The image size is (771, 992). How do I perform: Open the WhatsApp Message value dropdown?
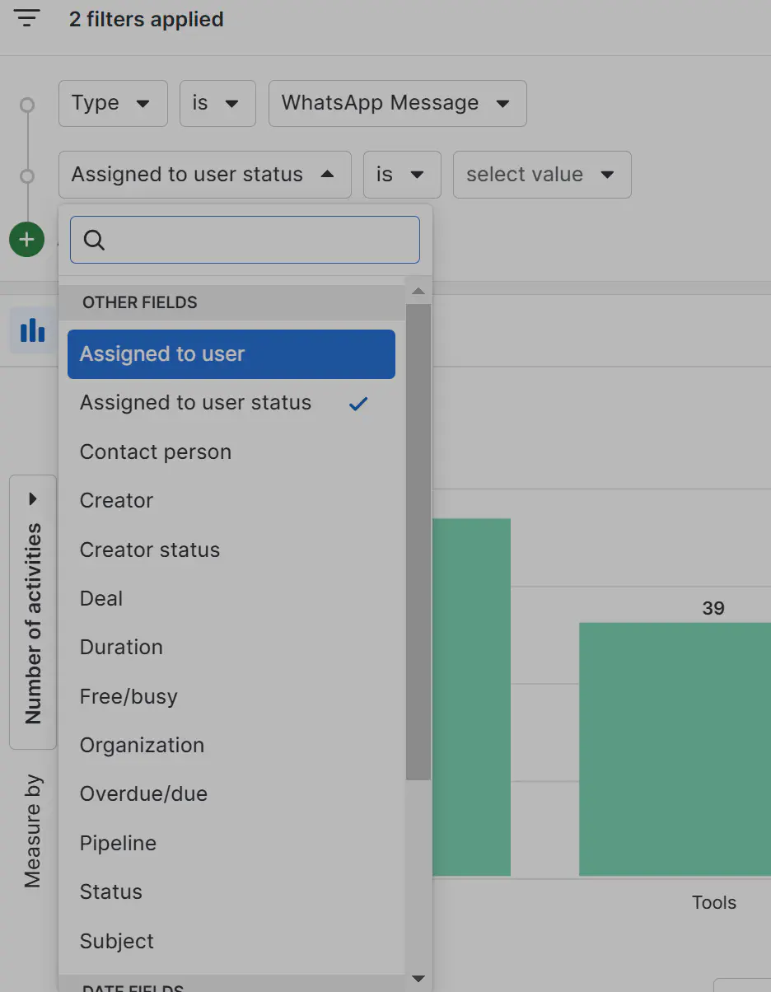pos(397,103)
